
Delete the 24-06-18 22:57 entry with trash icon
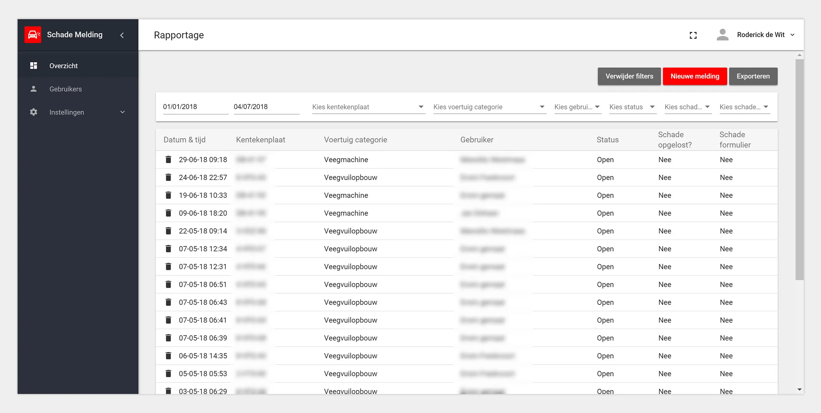[x=168, y=177]
